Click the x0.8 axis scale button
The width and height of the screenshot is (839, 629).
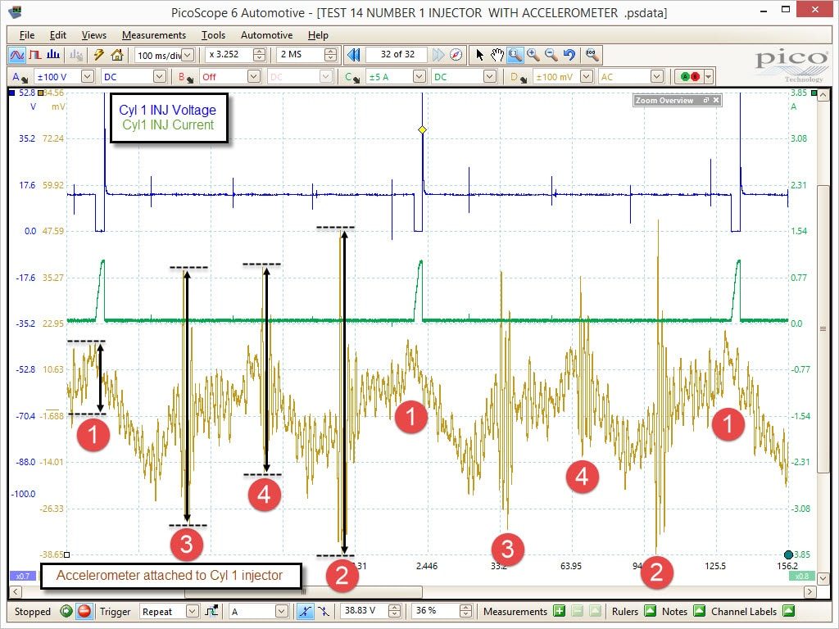[x=802, y=576]
